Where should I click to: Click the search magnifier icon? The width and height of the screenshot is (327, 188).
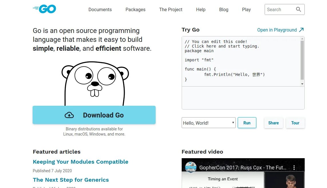298,9
